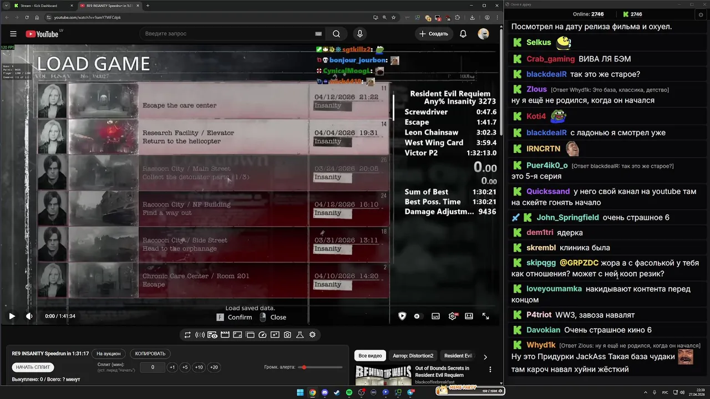Click the flask experiments icon

point(300,335)
